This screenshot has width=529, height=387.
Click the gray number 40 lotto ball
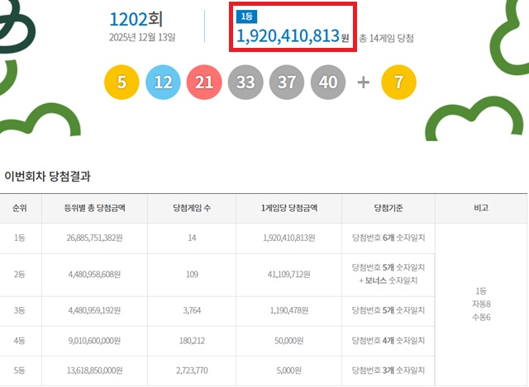328,83
